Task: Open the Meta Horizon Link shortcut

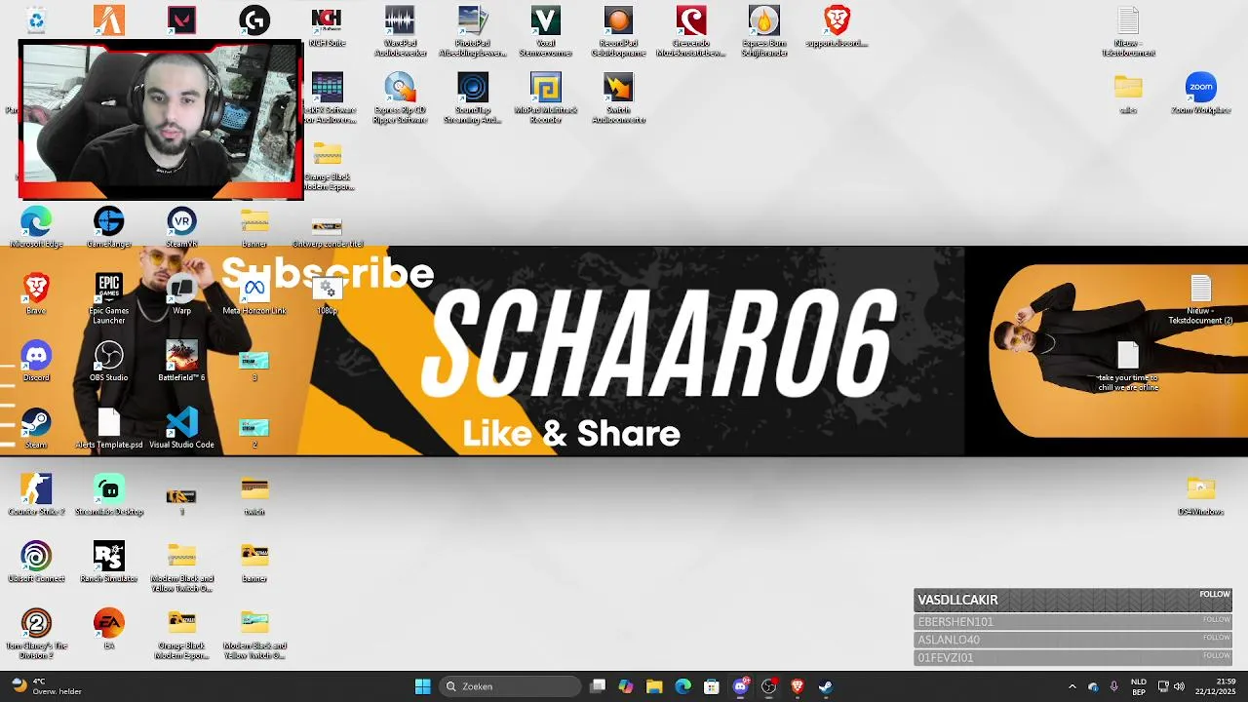Action: [254, 294]
